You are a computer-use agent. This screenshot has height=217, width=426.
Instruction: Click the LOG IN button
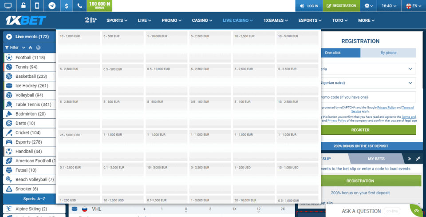click(x=309, y=6)
